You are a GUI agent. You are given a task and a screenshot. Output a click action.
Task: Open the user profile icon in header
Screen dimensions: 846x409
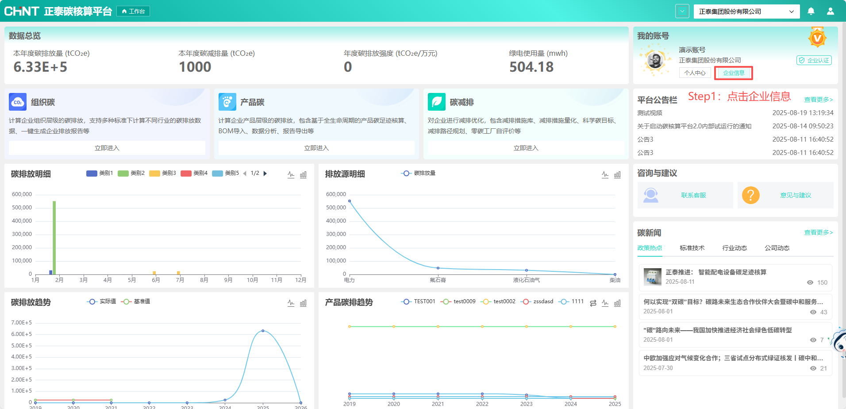pyautogui.click(x=831, y=11)
